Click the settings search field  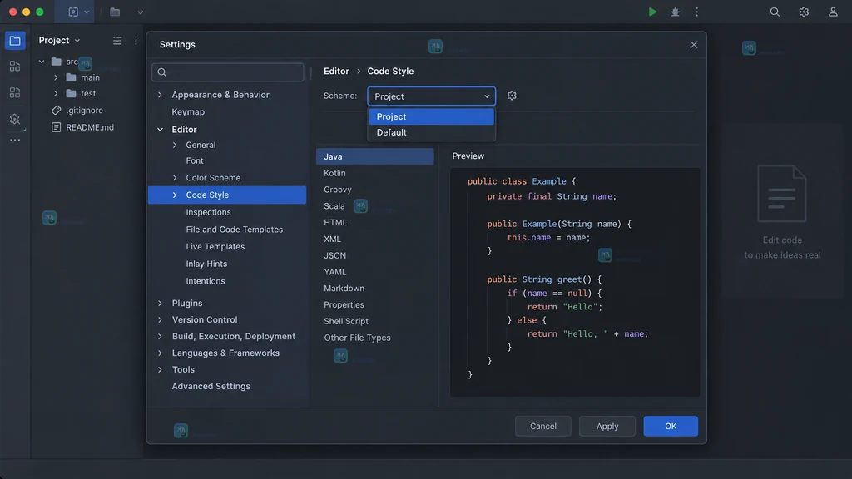click(x=228, y=72)
